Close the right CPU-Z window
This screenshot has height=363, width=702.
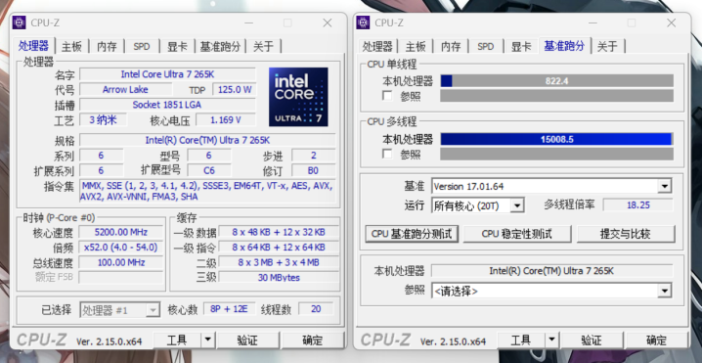[671, 23]
